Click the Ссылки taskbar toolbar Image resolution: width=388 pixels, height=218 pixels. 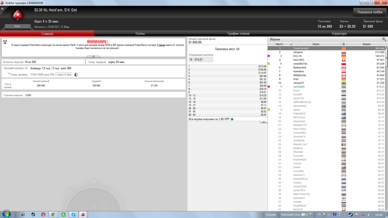[x=270, y=215]
